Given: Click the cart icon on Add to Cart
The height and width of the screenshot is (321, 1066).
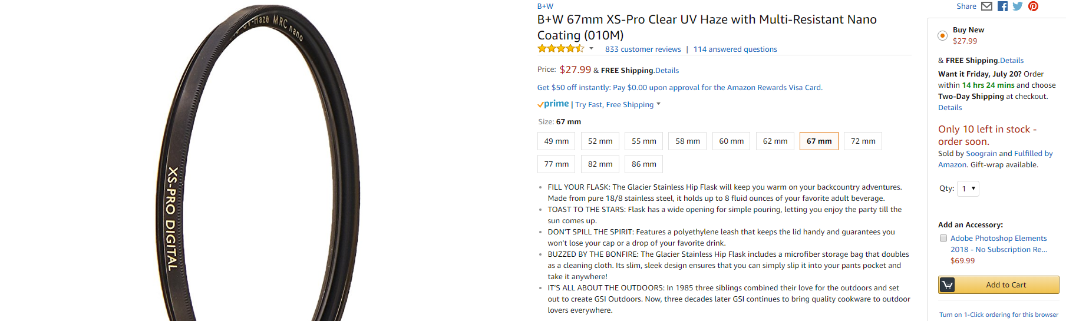Looking at the screenshot, I should click(948, 285).
